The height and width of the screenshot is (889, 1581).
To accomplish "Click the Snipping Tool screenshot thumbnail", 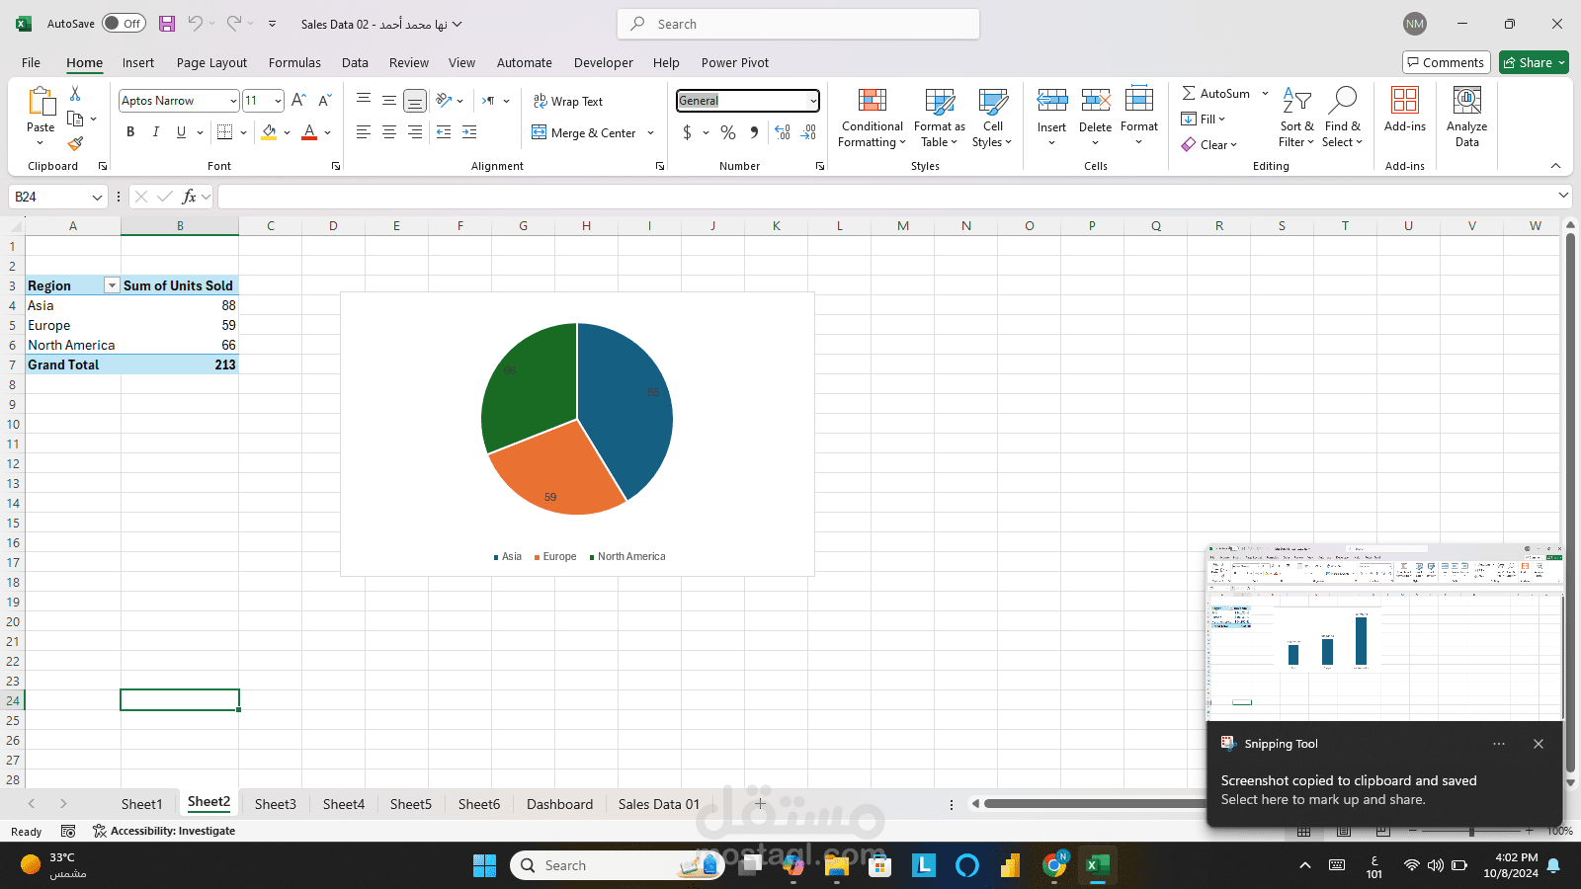I will click(x=1384, y=632).
